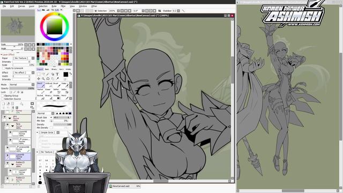343x193 pixels.
Task: Open the Window menu
Action: (83, 6)
